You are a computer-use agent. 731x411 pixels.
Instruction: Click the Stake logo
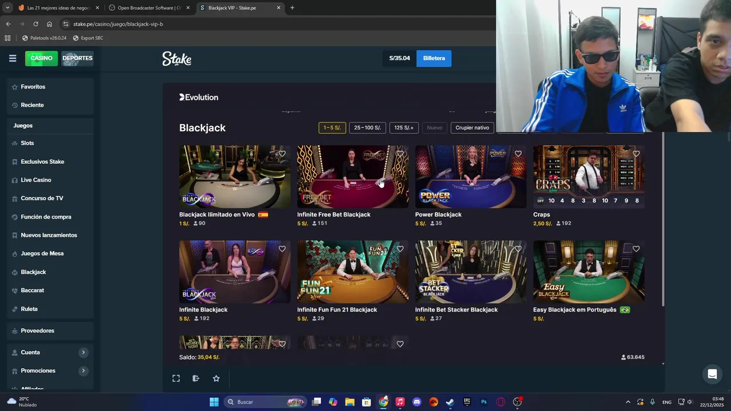[176, 58]
